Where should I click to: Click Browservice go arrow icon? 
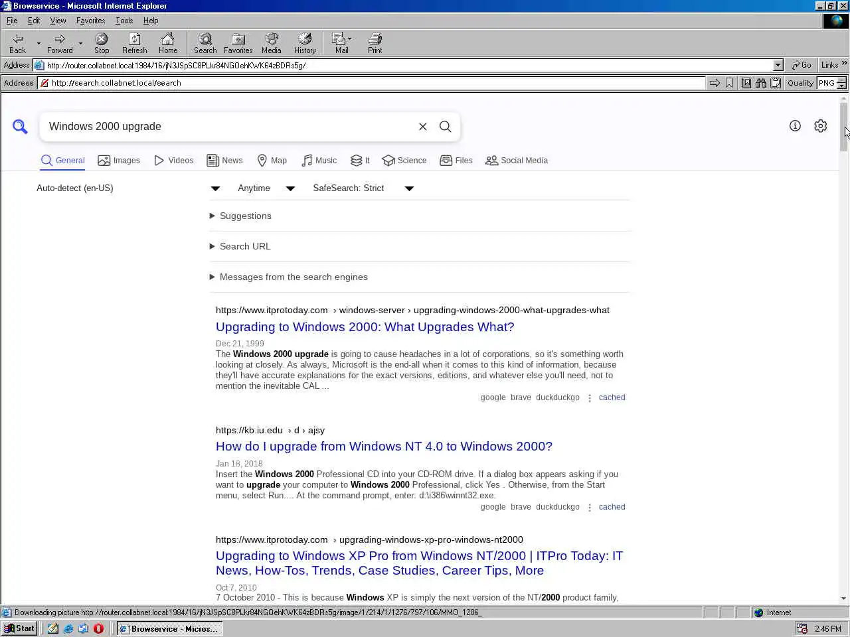[715, 83]
